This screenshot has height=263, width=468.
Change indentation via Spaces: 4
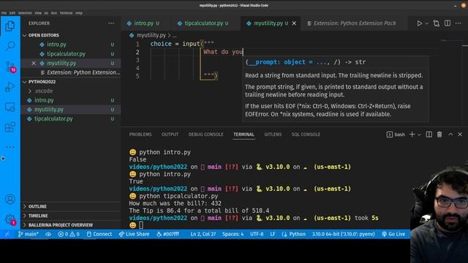click(233, 234)
